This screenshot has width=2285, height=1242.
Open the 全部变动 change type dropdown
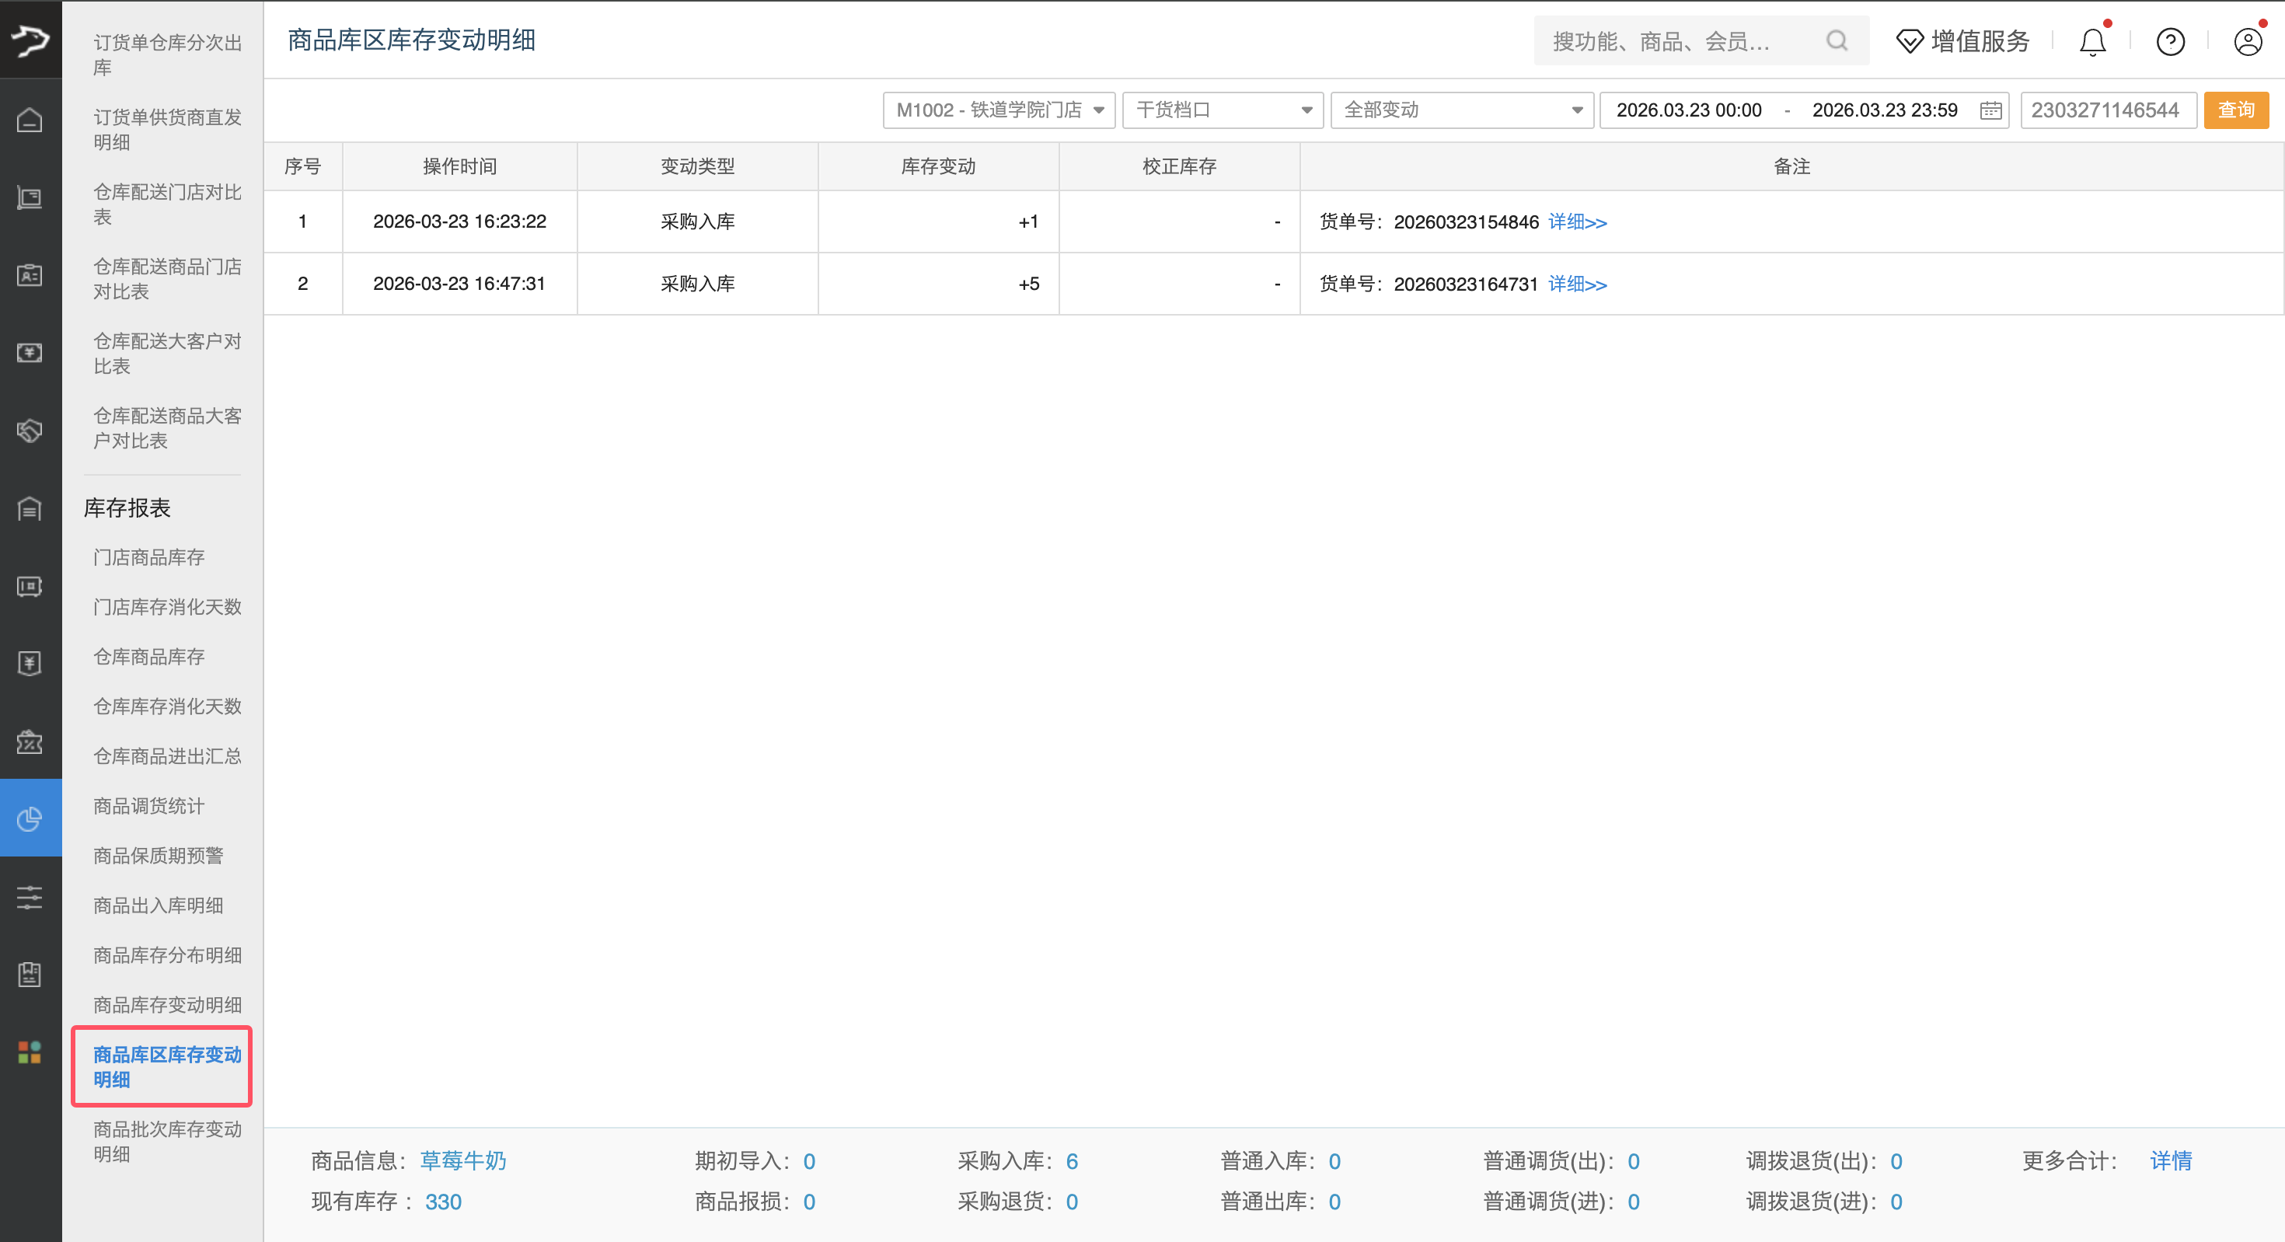(x=1461, y=109)
